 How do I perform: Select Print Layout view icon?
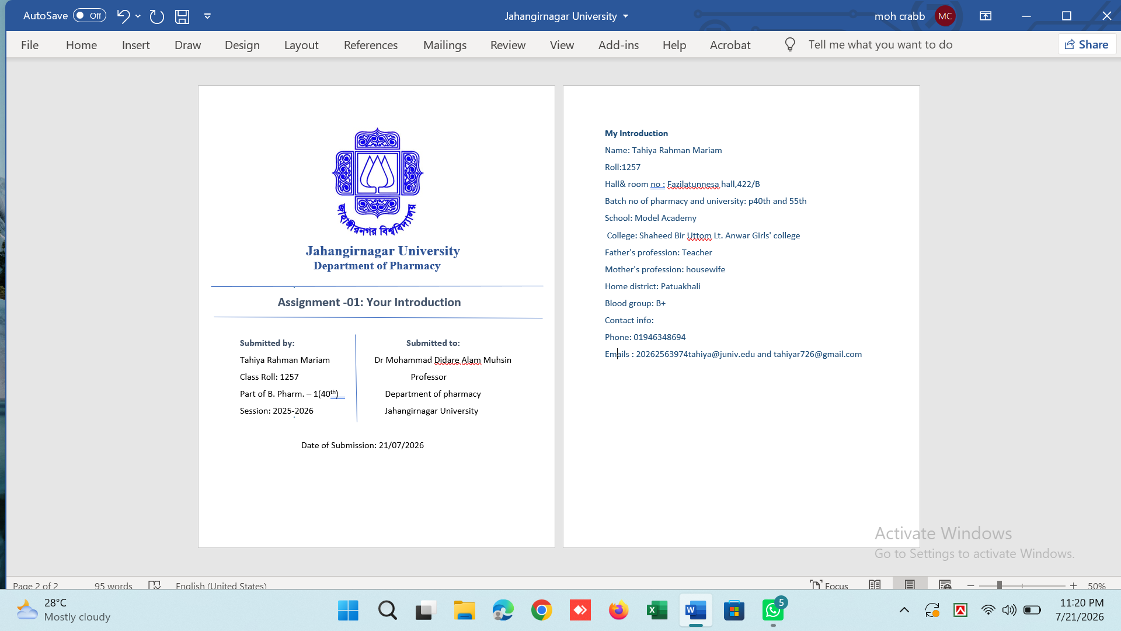(x=910, y=585)
